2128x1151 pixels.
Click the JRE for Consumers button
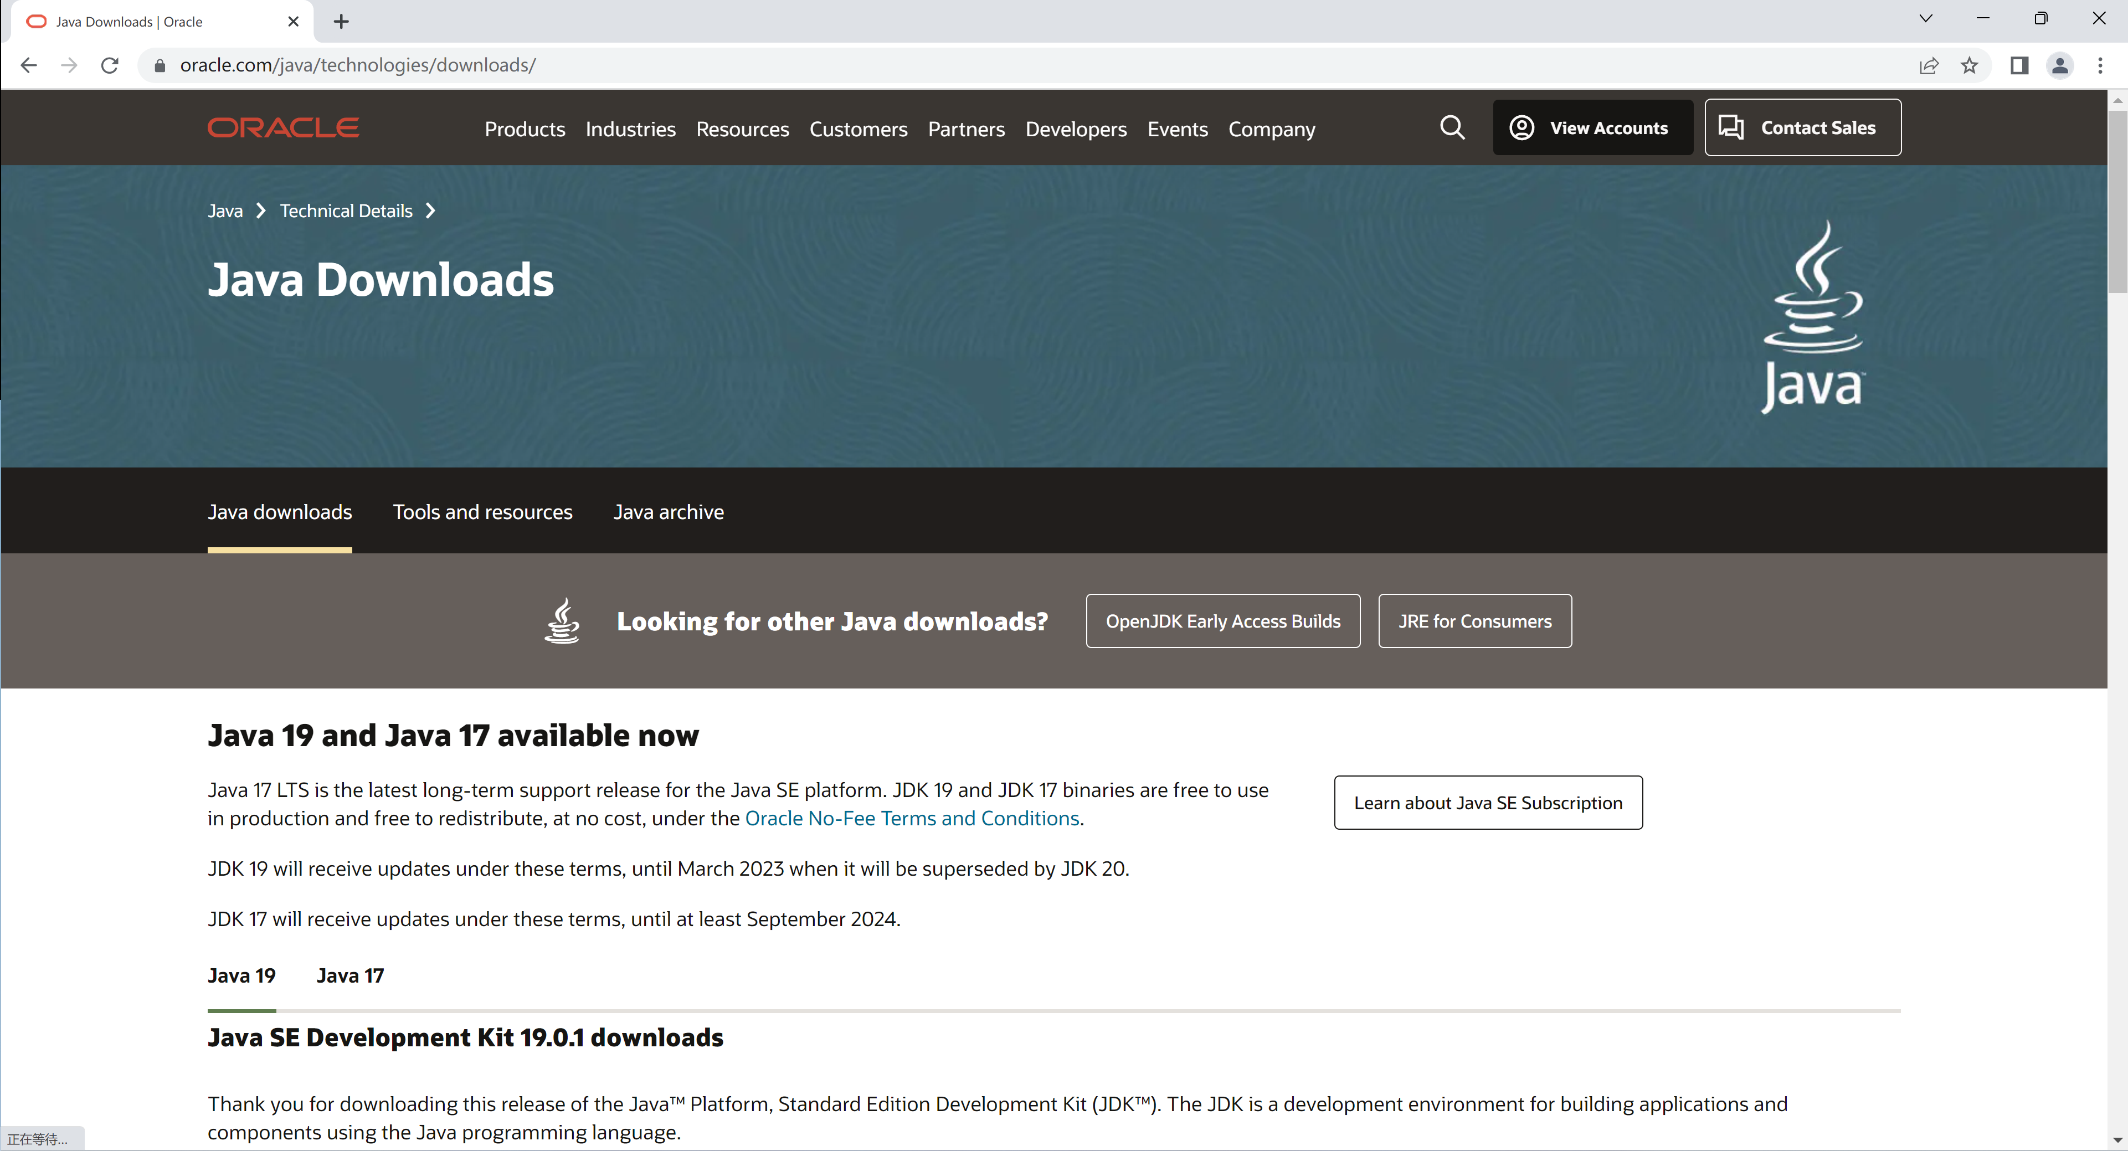point(1474,620)
